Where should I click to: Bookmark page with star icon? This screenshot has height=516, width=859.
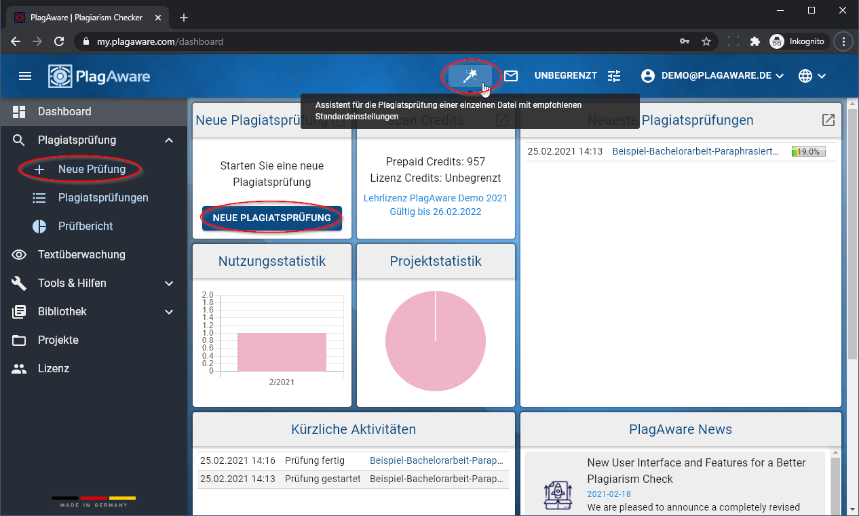[706, 41]
